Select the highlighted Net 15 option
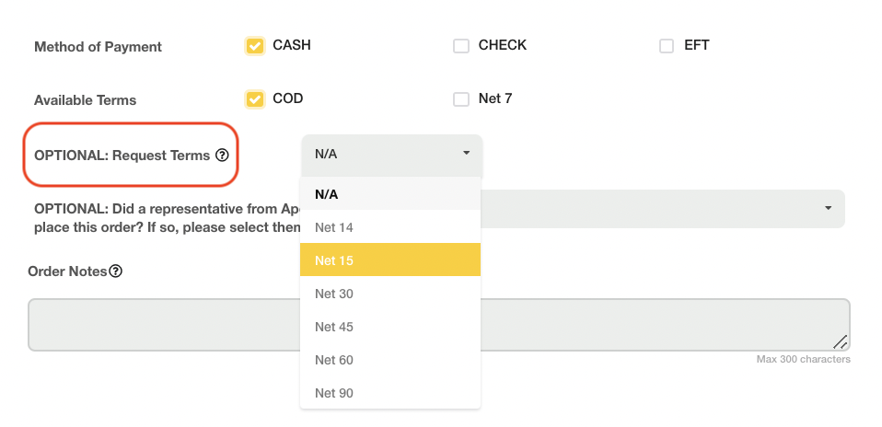The width and height of the screenshot is (882, 427). 334,260
